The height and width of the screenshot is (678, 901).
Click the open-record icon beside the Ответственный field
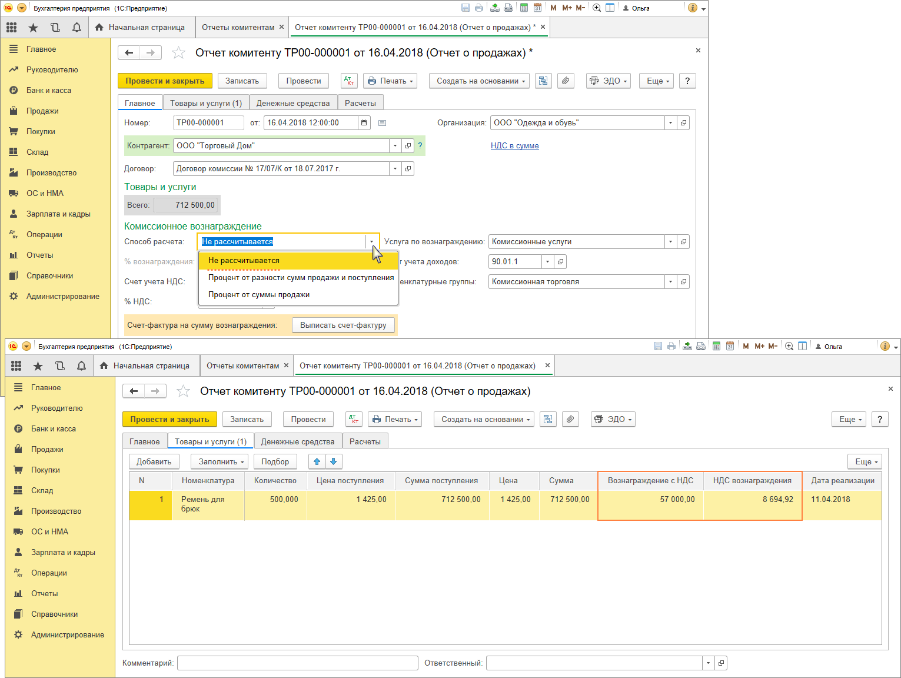tap(721, 663)
